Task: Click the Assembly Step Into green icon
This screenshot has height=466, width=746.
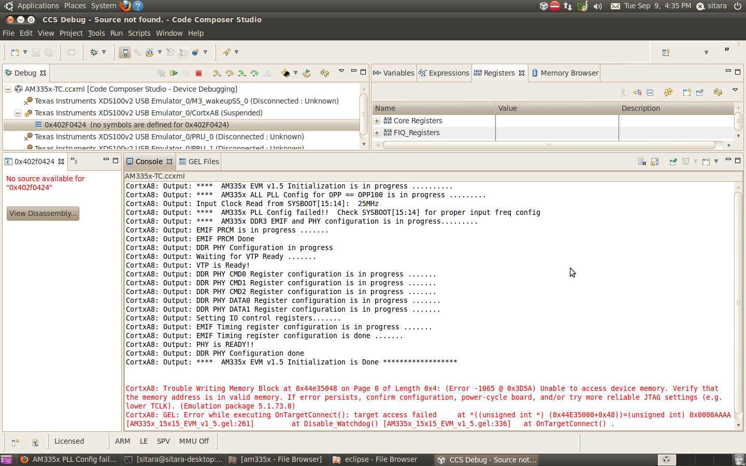Action: click(242, 74)
